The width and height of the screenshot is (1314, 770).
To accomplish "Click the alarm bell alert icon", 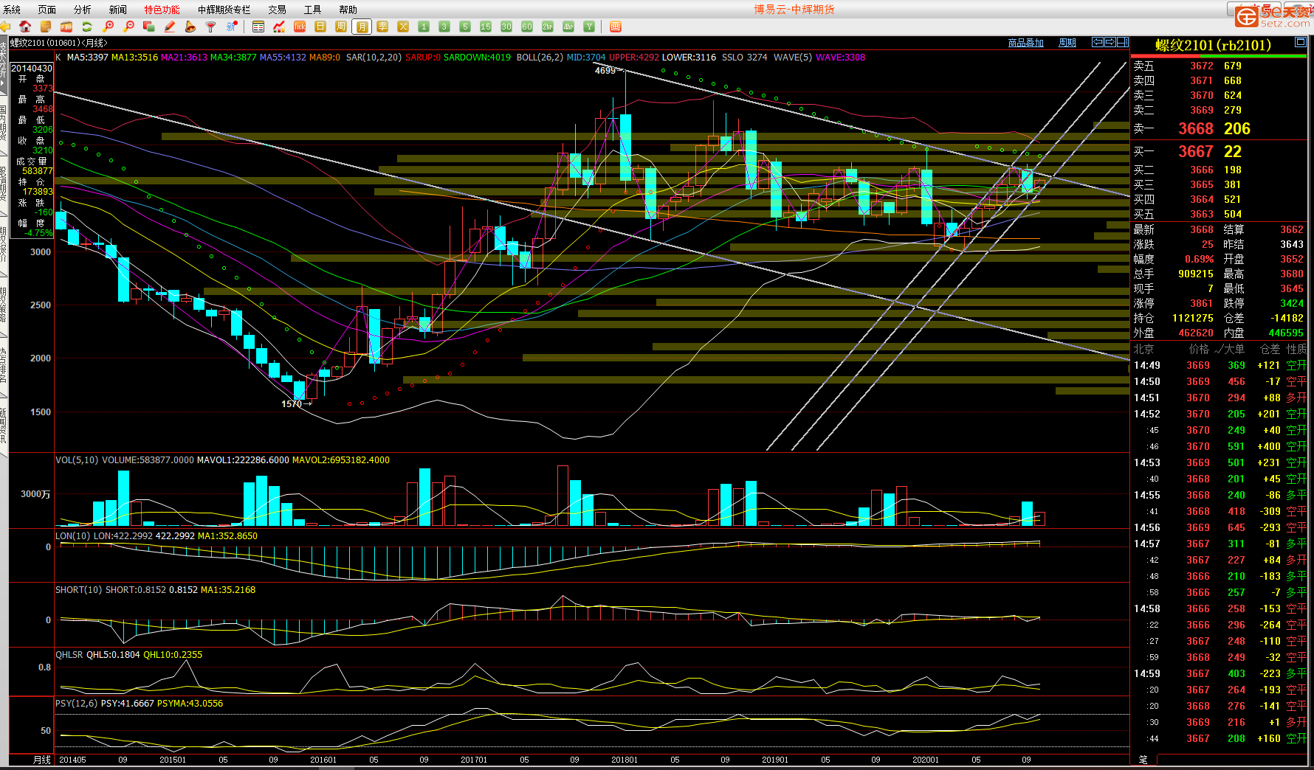I will point(190,27).
